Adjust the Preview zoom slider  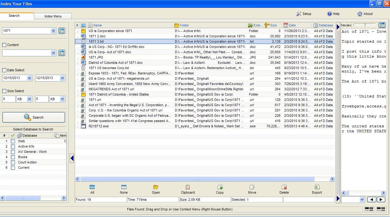click(365, 25)
